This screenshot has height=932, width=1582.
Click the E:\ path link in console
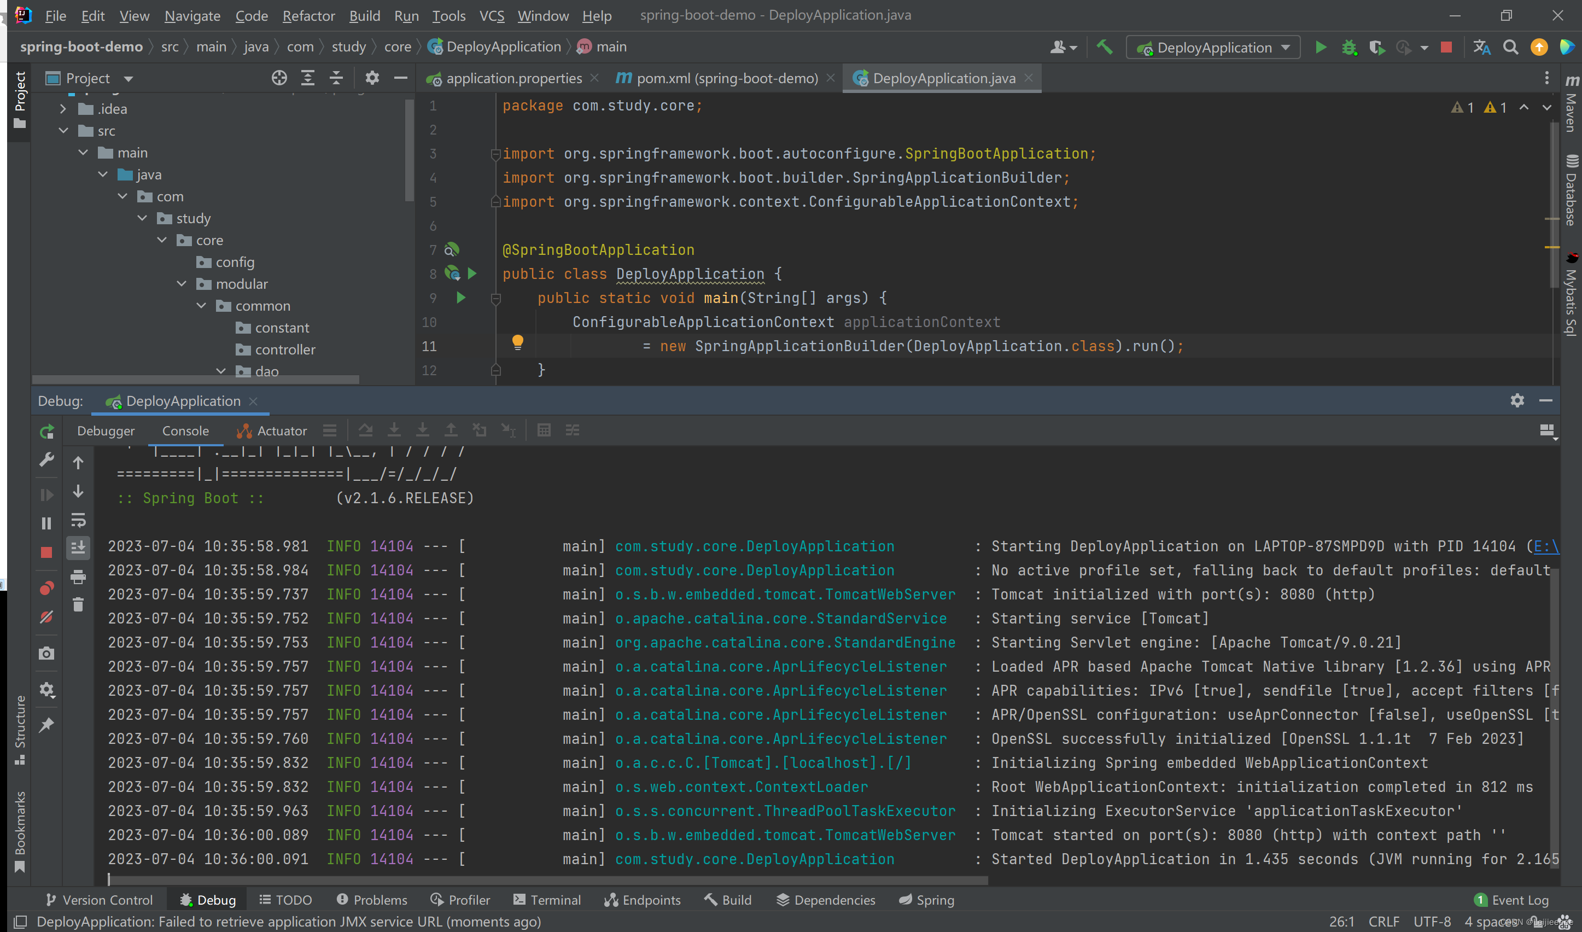point(1546,546)
